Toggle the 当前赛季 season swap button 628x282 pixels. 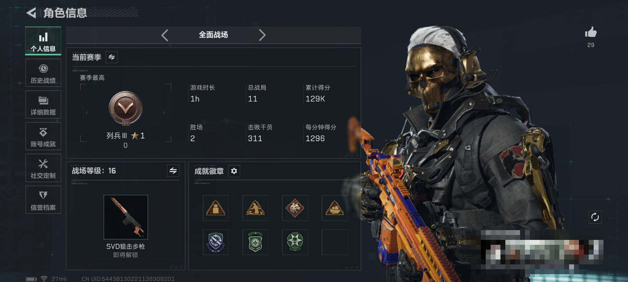point(112,57)
